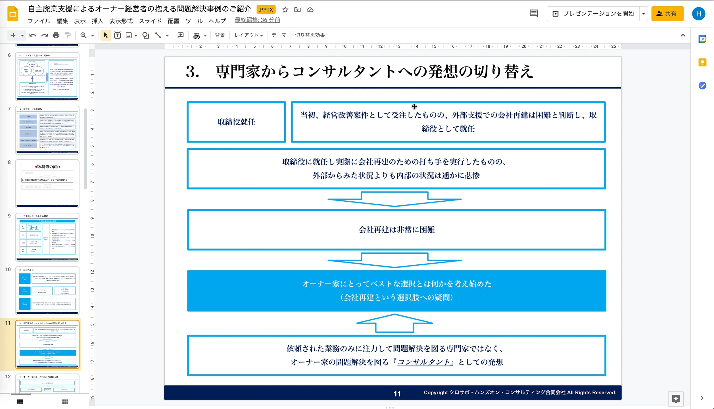The image size is (714, 409).
Task: Open the zoom level dropdown
Action: pos(91,35)
